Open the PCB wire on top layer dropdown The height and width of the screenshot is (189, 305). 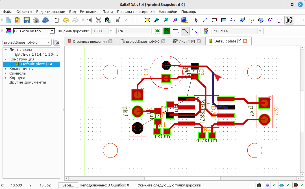tap(52, 31)
